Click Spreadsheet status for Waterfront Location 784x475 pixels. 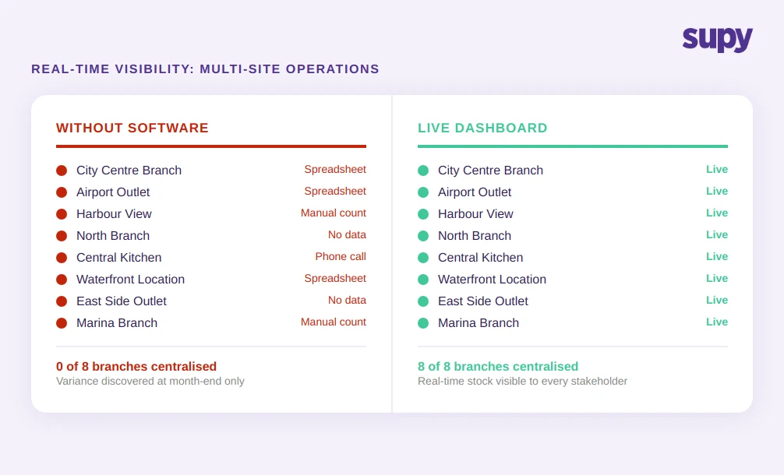pyautogui.click(x=335, y=278)
